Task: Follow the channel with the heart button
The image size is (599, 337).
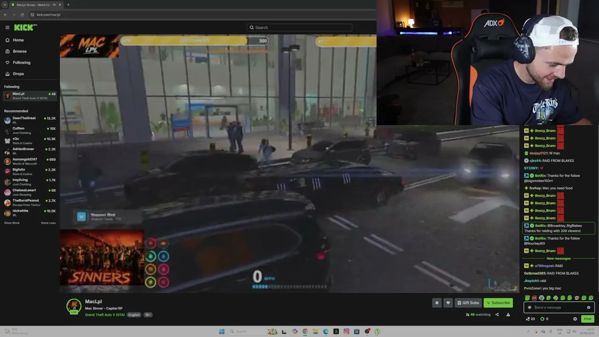Action: 448,303
